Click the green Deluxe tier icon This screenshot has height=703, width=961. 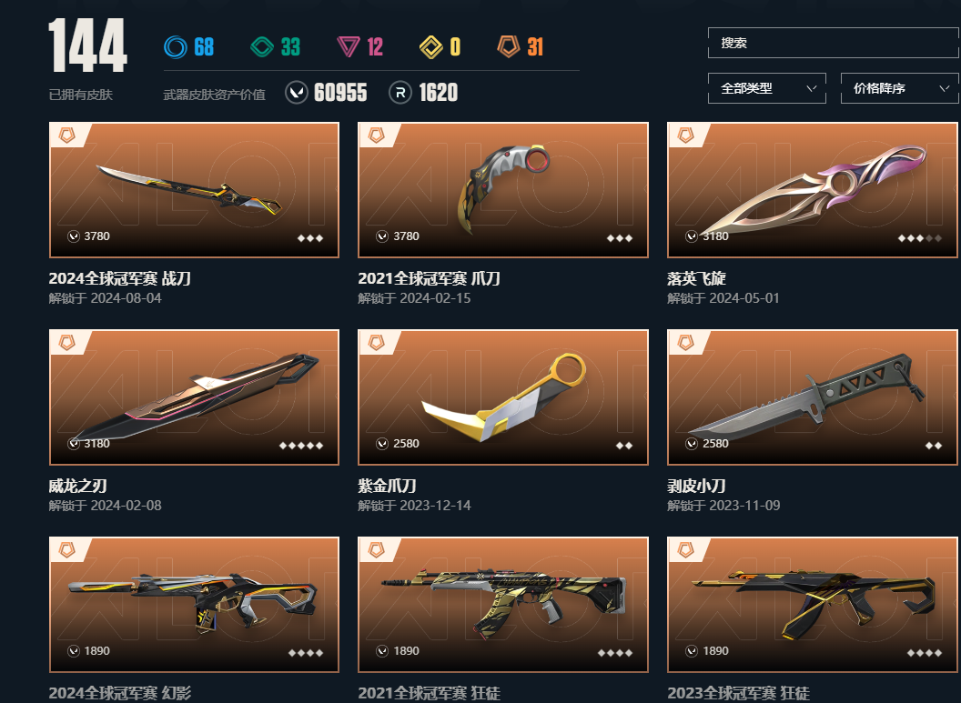(x=262, y=46)
